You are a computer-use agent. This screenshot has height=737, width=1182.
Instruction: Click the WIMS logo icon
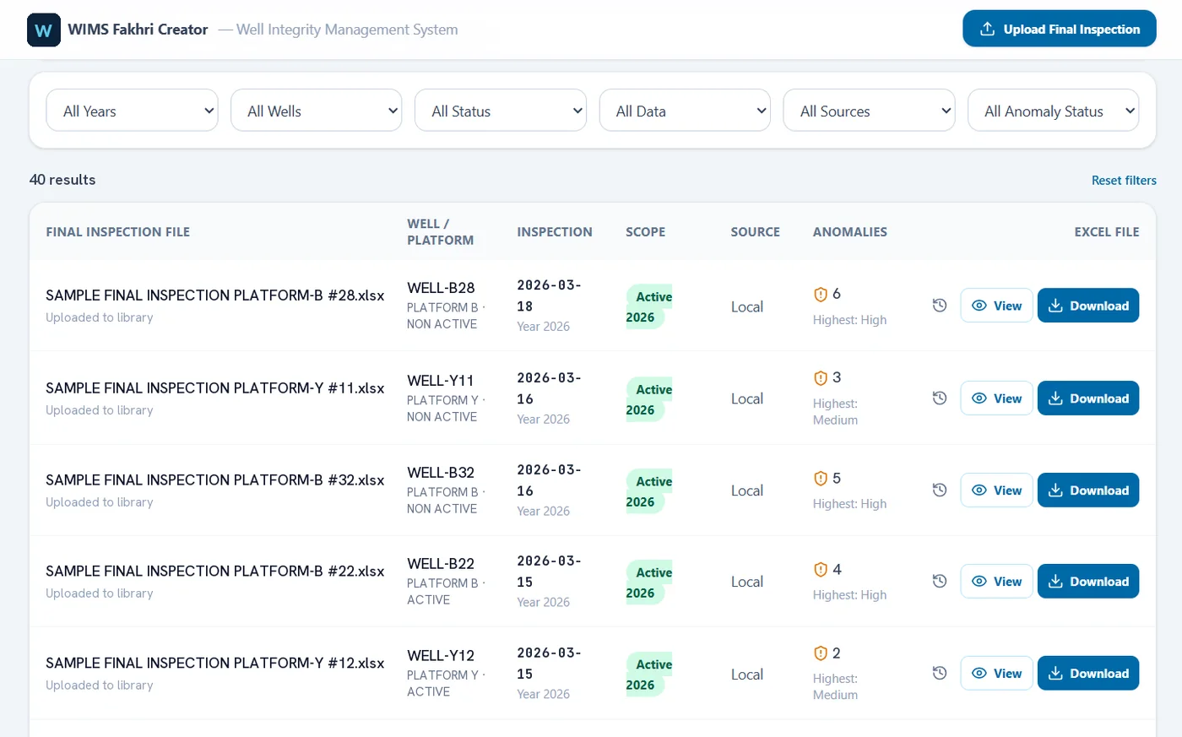(44, 30)
